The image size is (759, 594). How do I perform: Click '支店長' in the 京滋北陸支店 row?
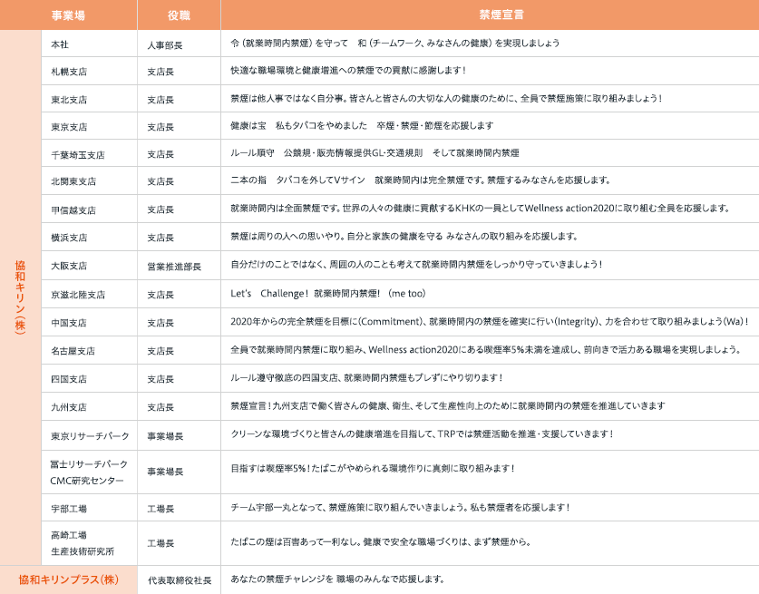[x=161, y=295]
